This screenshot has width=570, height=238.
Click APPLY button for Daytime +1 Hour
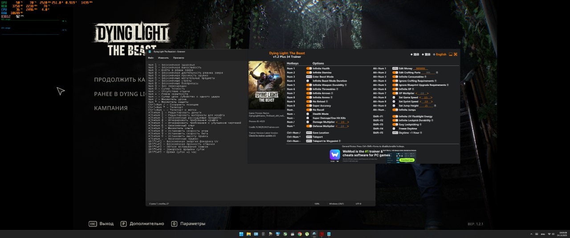coord(395,133)
